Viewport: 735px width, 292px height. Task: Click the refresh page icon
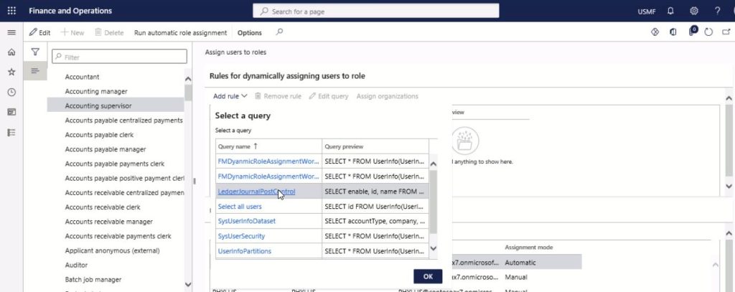tap(708, 32)
